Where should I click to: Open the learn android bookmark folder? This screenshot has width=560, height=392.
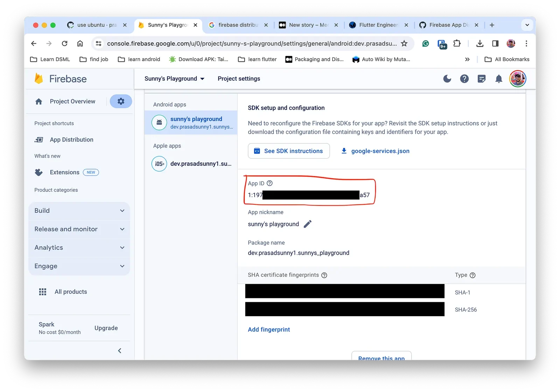point(139,59)
